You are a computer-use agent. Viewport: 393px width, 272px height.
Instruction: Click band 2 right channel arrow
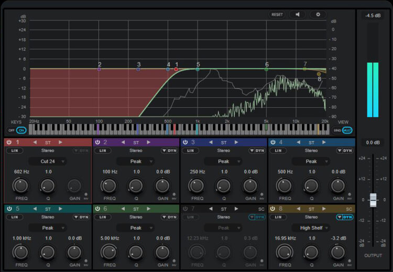pos(149,142)
